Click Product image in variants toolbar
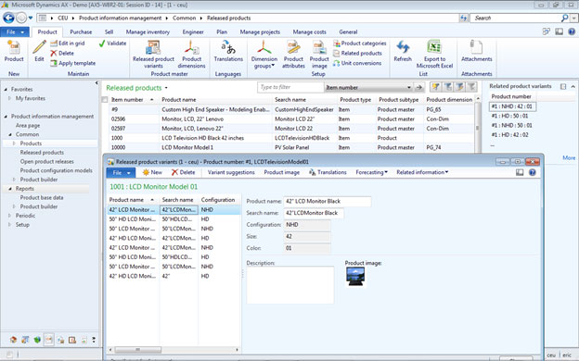579x361 pixels. point(282,172)
